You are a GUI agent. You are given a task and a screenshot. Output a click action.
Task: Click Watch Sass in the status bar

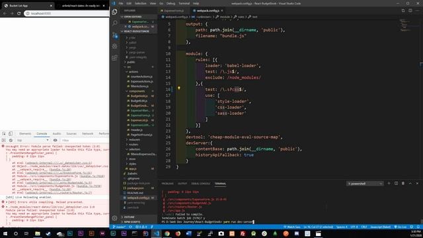(291, 227)
